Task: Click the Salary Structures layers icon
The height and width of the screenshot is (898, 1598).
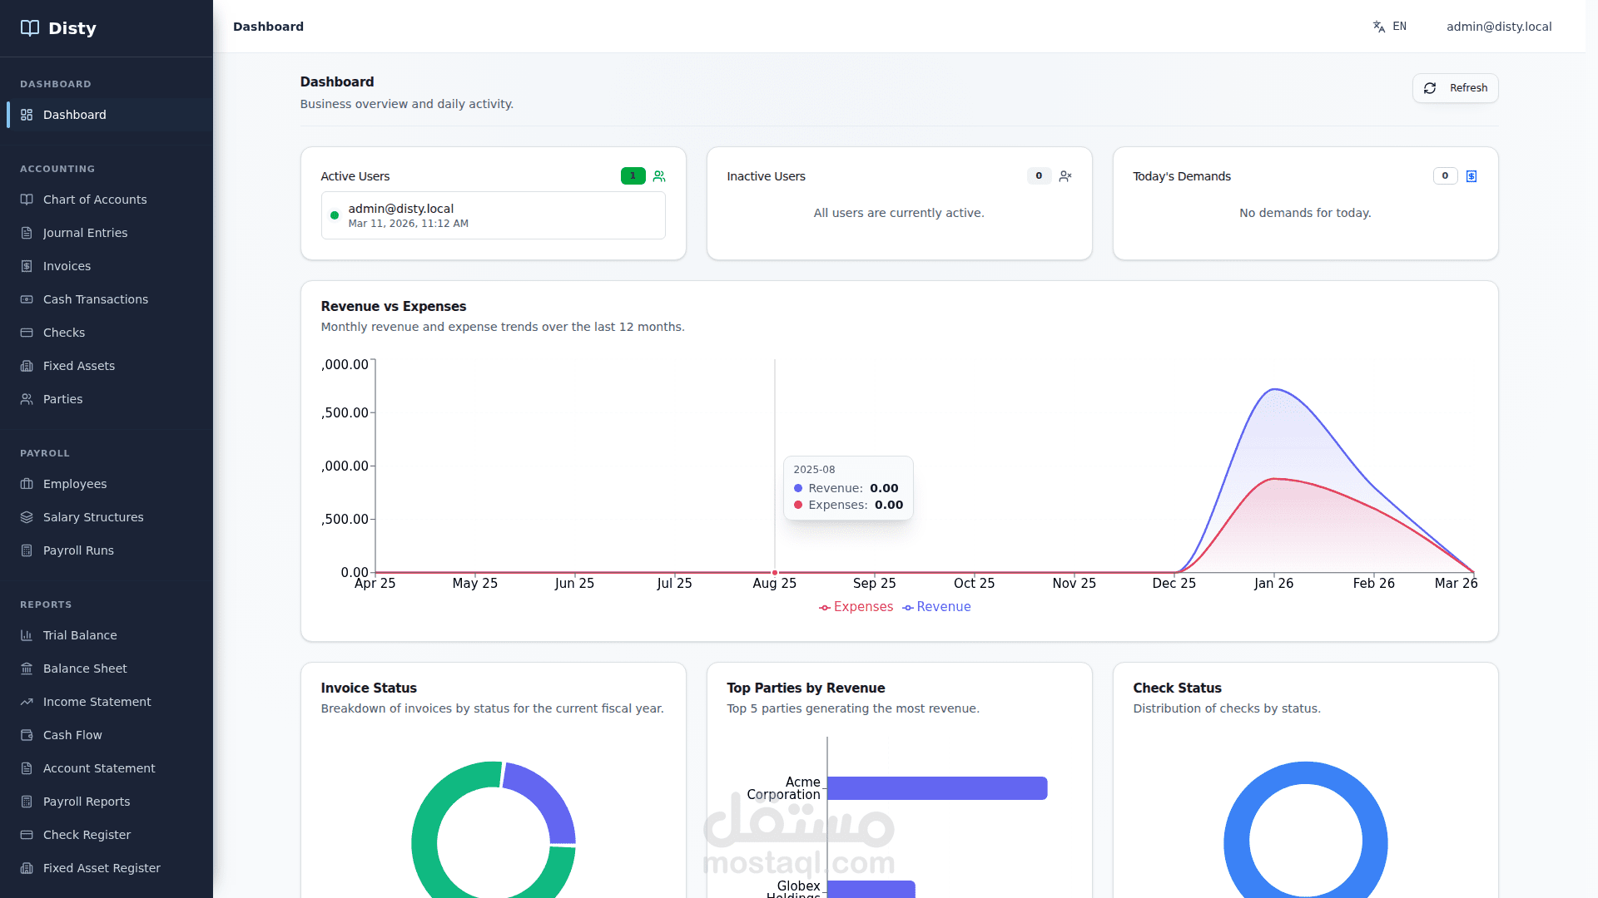Action: 27,517
